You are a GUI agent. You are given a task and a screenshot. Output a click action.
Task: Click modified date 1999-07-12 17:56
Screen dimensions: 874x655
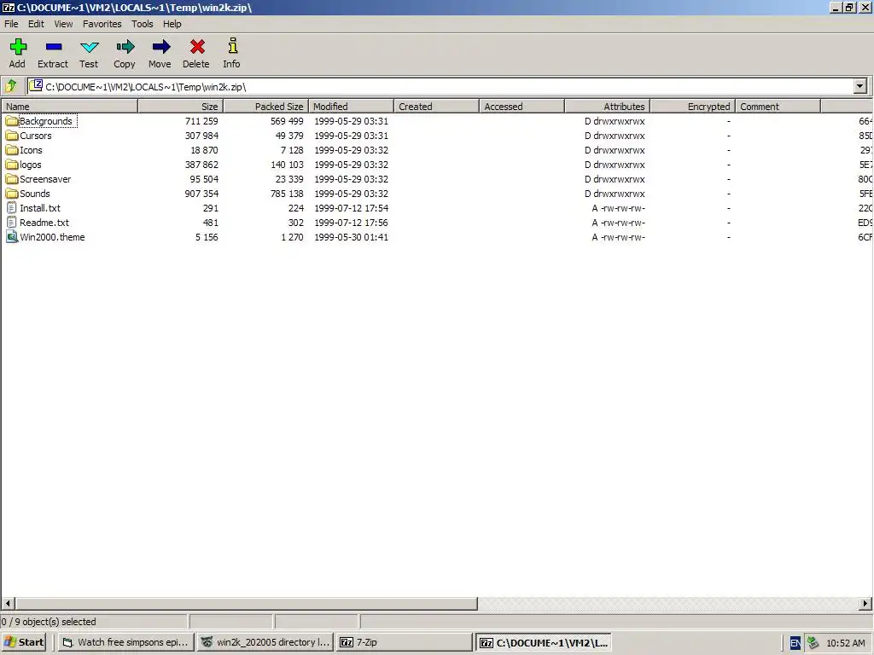click(351, 223)
